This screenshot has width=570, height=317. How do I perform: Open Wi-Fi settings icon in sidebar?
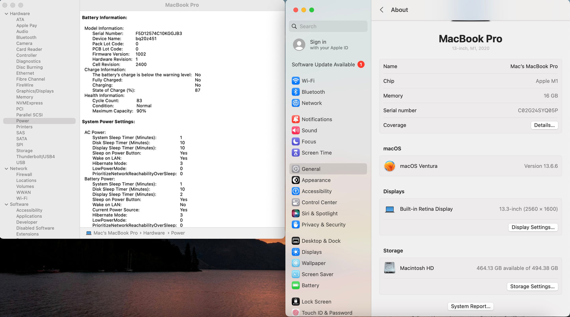(295, 81)
